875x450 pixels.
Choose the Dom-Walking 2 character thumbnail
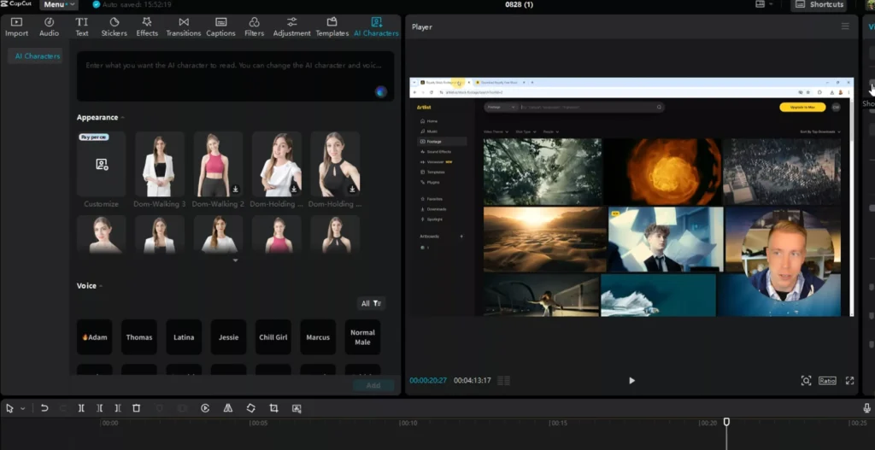click(x=218, y=164)
